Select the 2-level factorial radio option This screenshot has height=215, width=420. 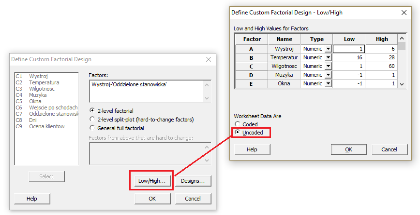click(92, 110)
